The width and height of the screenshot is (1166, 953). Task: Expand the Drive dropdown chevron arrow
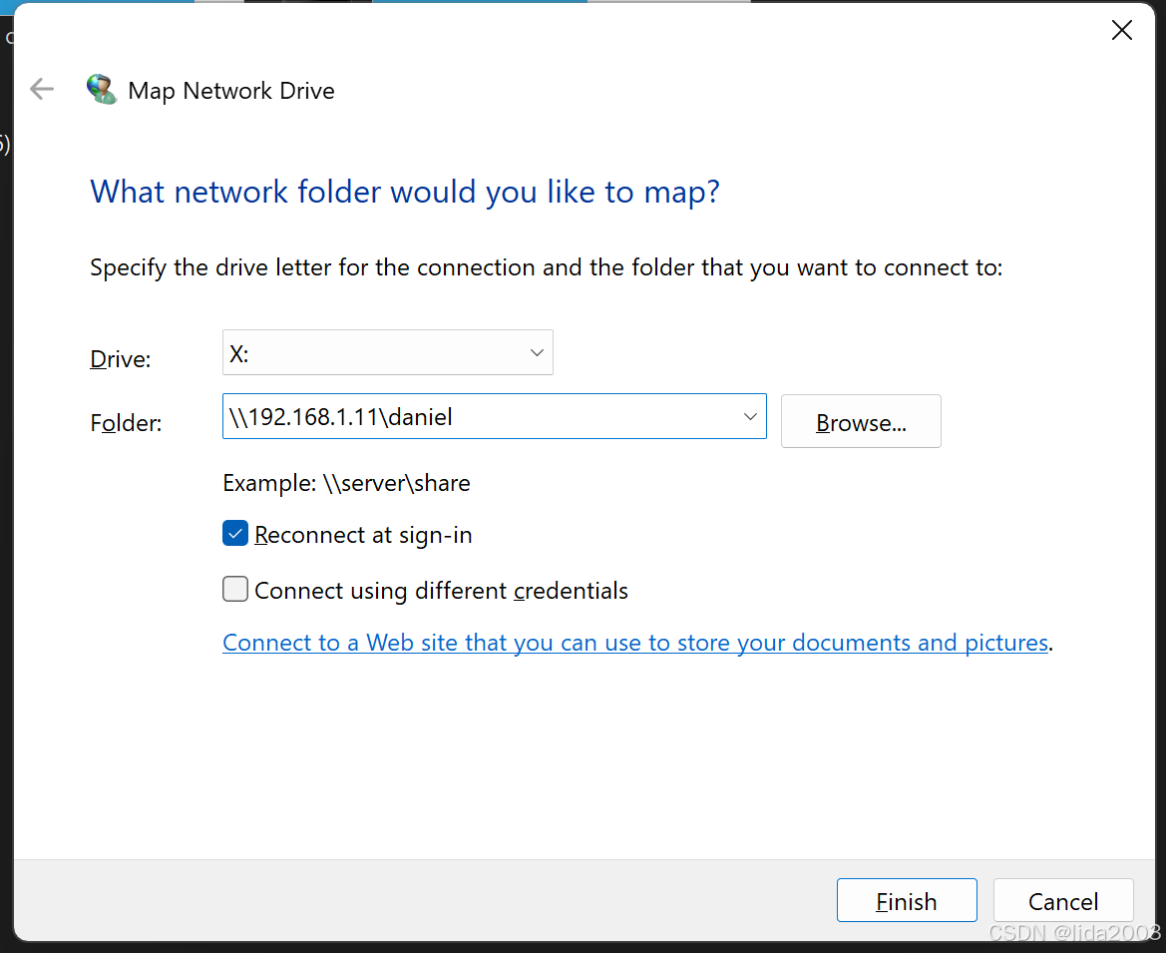[x=537, y=352]
